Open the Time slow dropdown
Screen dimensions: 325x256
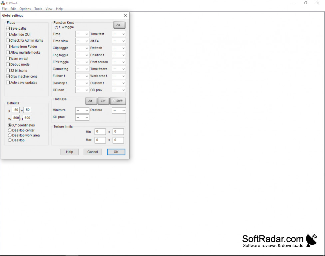pyautogui.click(x=82, y=41)
